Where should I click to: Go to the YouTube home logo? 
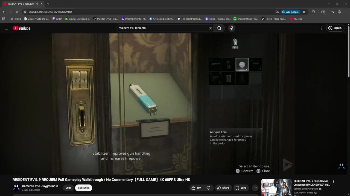(x=22, y=28)
